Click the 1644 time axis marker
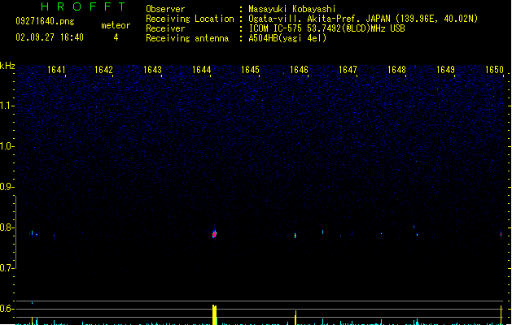The height and width of the screenshot is (325, 512). [202, 70]
